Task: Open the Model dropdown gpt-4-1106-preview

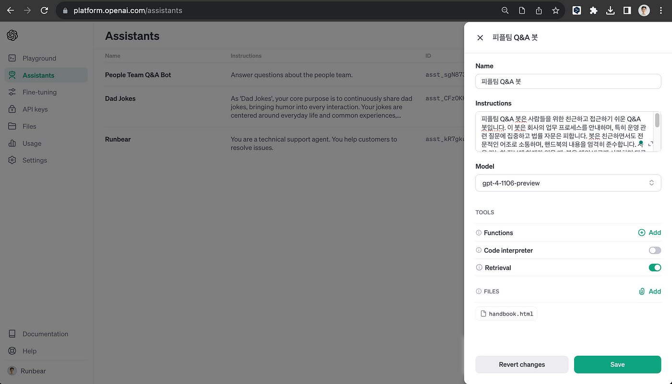Action: 568,183
